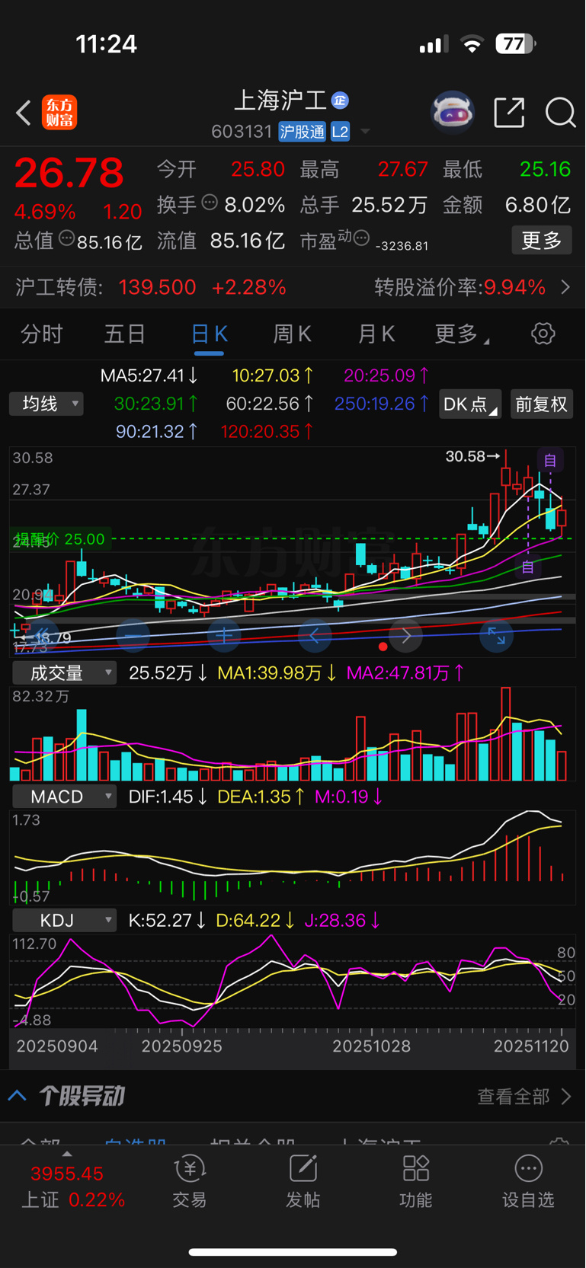The image size is (586, 1268).
Task: Tap the info icon next to 总值
Action: [x=66, y=238]
